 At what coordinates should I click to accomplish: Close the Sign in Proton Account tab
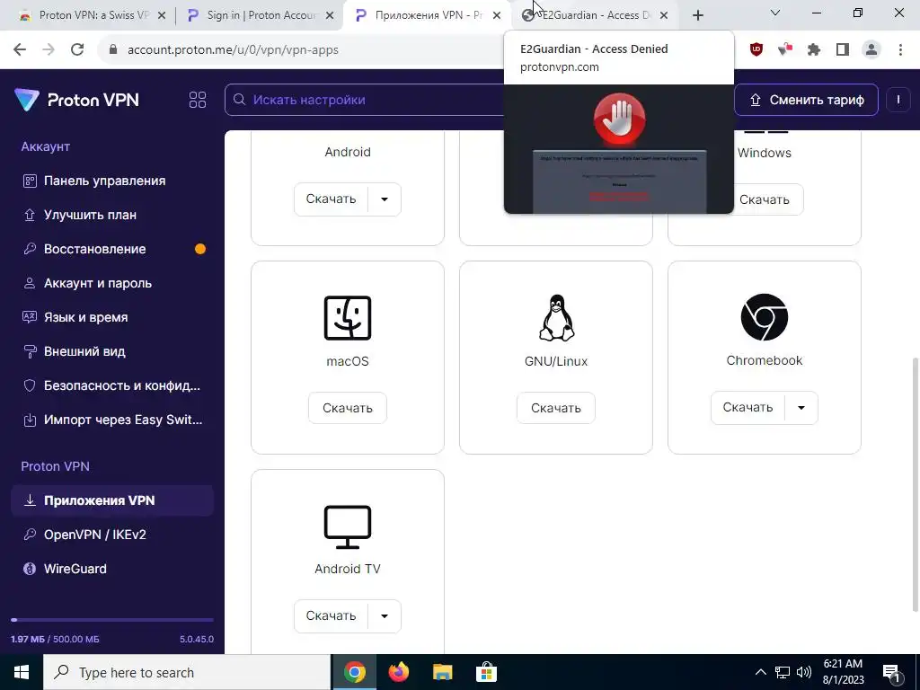tap(330, 16)
